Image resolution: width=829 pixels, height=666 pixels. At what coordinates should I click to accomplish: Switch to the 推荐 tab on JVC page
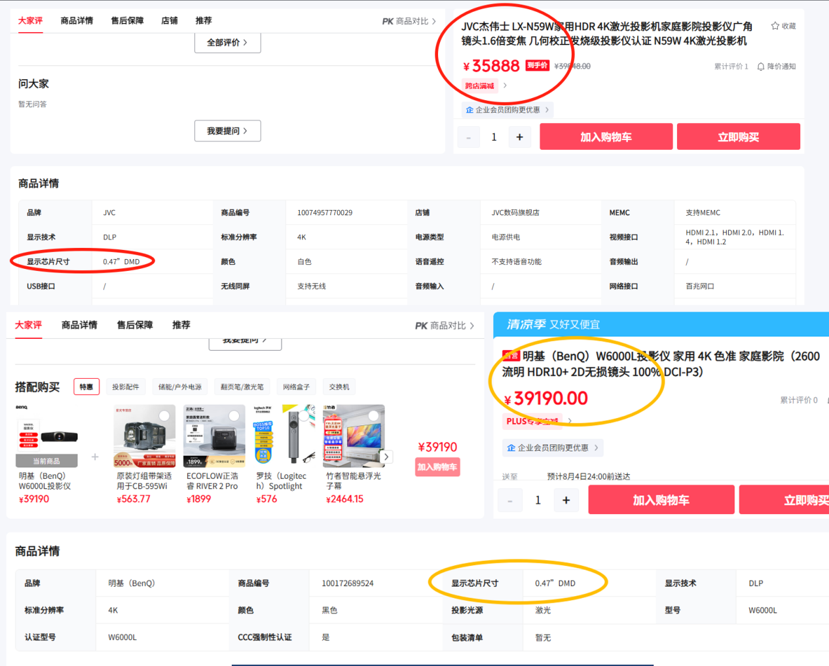[x=204, y=21]
